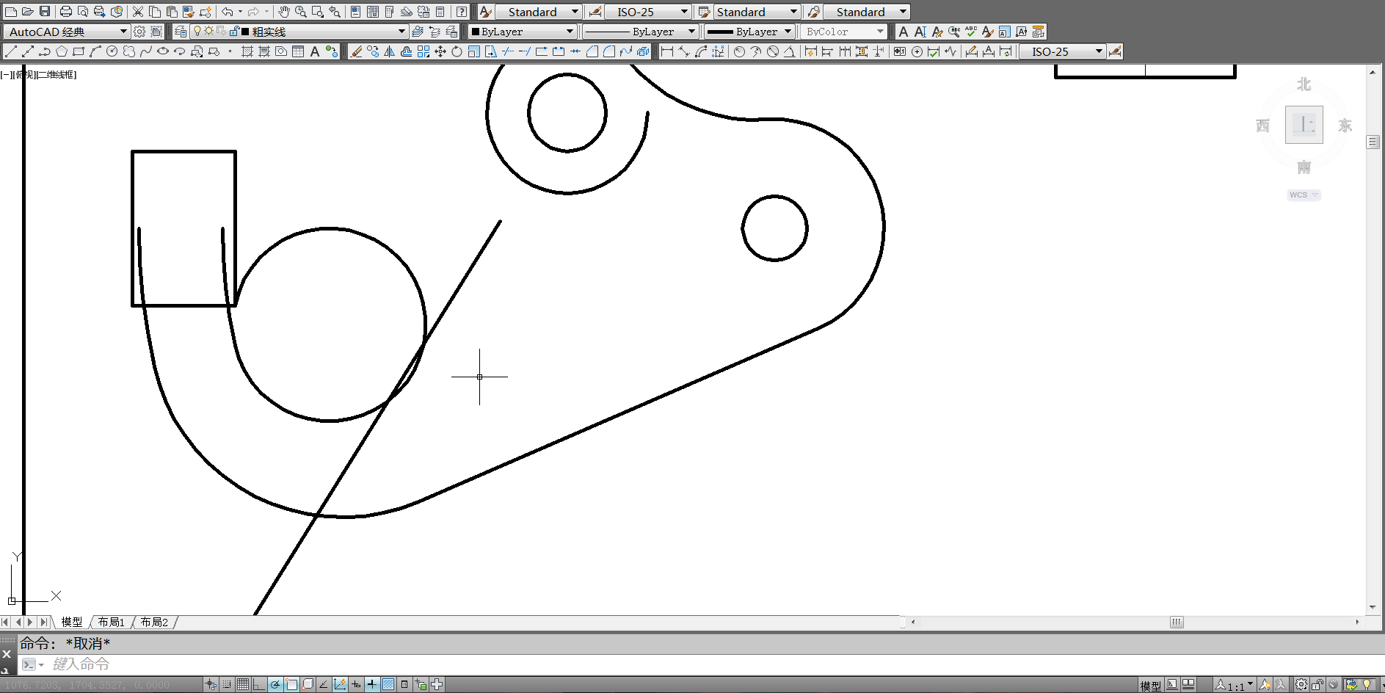The height and width of the screenshot is (693, 1385).
Task: Select the Offset tool
Action: [407, 51]
